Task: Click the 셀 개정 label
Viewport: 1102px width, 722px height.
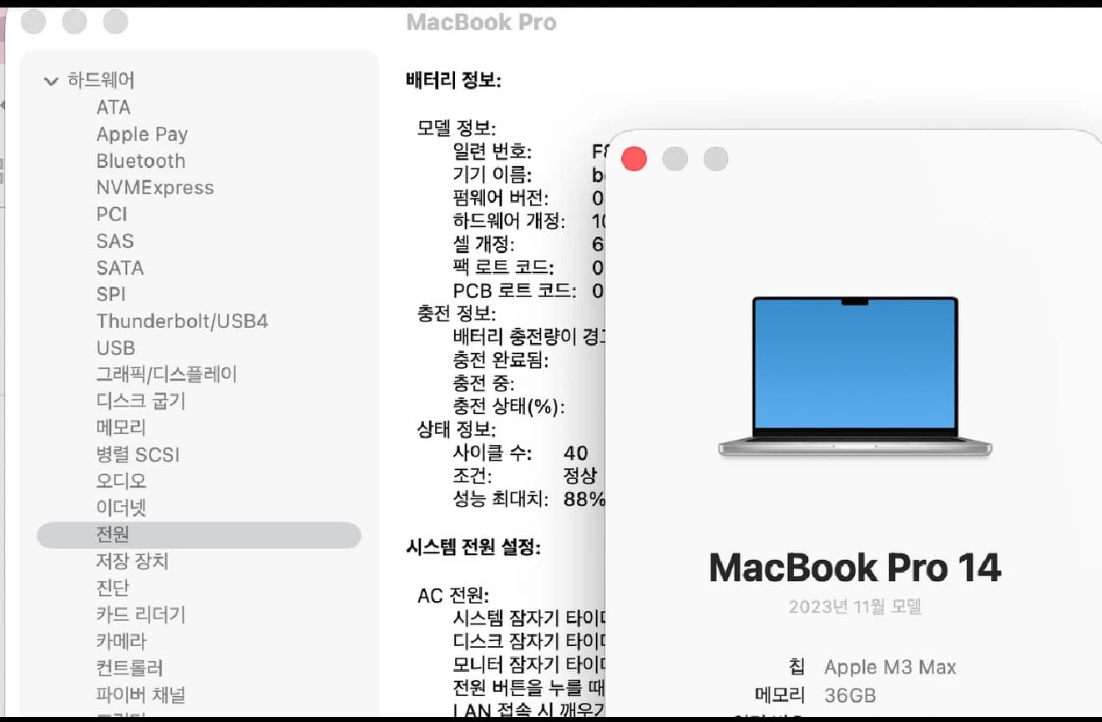Action: [x=483, y=245]
